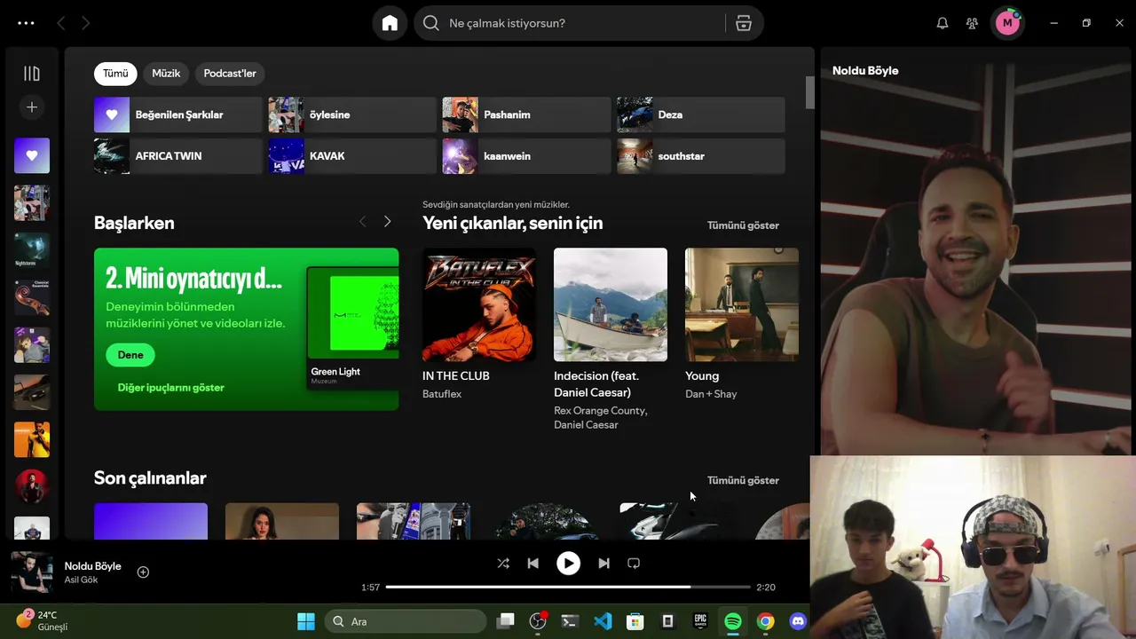Click the 'Noldu Böyle' heading in the right panel
Image resolution: width=1136 pixels, height=639 pixels.
(x=865, y=71)
